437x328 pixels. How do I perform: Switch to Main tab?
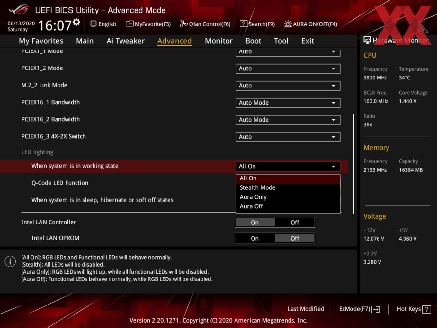[85, 41]
